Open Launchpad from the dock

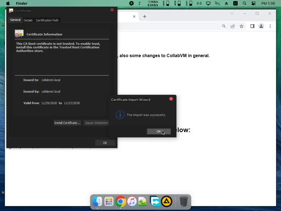[109, 201]
